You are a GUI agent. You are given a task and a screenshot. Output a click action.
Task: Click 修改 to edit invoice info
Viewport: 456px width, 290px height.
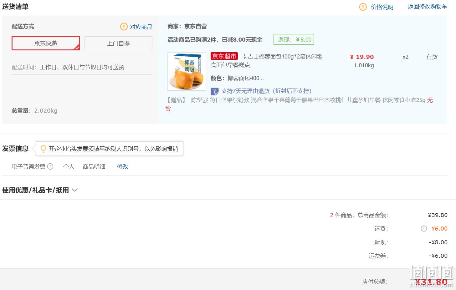(x=123, y=166)
